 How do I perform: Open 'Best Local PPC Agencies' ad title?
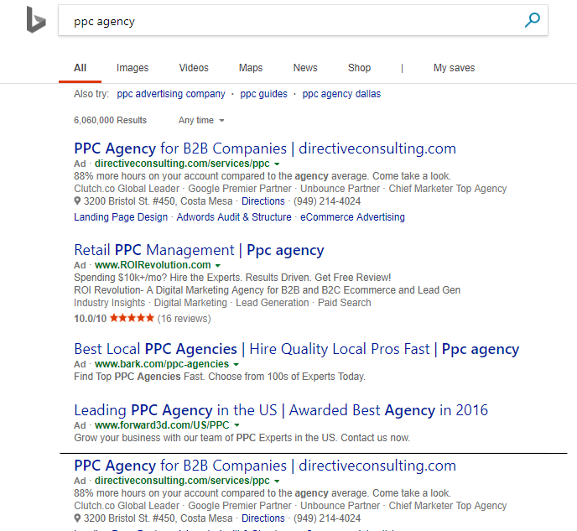point(297,349)
